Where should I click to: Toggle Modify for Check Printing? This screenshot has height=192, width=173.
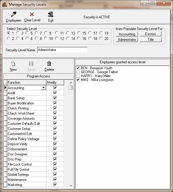coord(55,108)
